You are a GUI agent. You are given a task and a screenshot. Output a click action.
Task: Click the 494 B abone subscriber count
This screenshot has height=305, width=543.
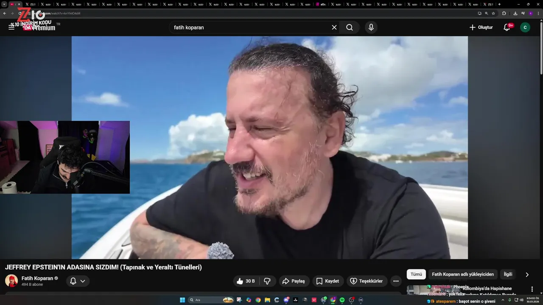click(32, 285)
